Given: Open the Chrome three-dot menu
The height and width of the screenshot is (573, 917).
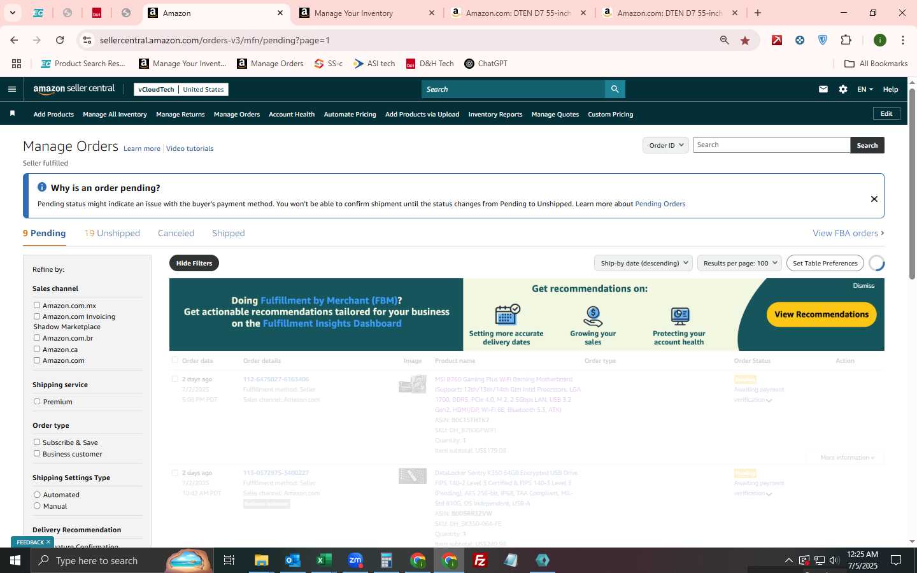Looking at the screenshot, I should (903, 40).
